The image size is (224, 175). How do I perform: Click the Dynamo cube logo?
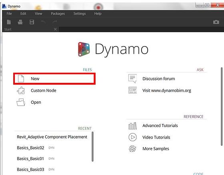(84, 49)
